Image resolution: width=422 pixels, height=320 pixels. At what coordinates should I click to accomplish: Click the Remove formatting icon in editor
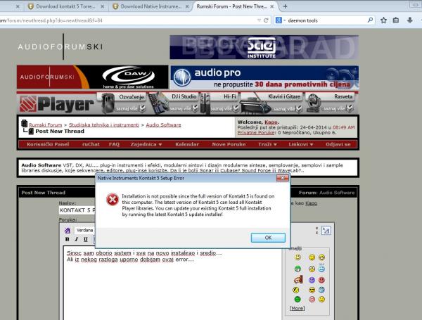68,231
